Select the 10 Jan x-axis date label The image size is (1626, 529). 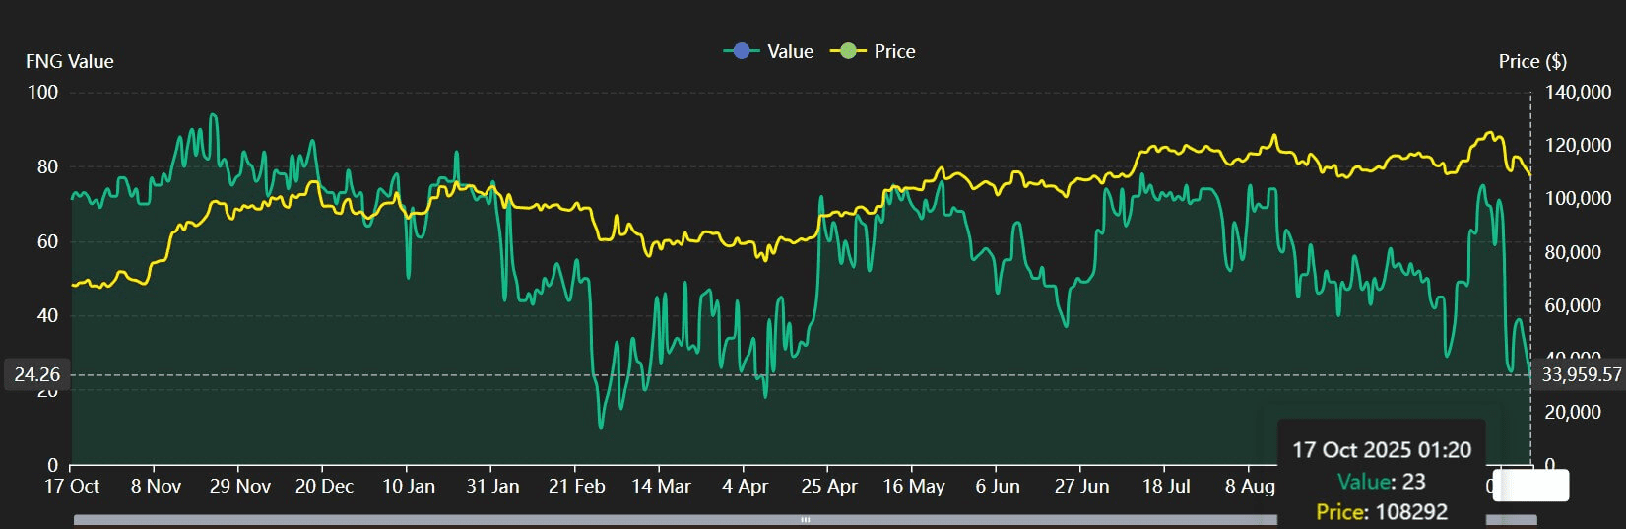pyautogui.click(x=408, y=486)
